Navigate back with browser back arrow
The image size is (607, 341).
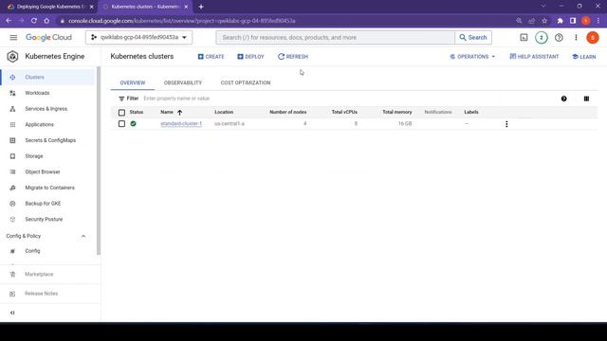tap(9, 21)
